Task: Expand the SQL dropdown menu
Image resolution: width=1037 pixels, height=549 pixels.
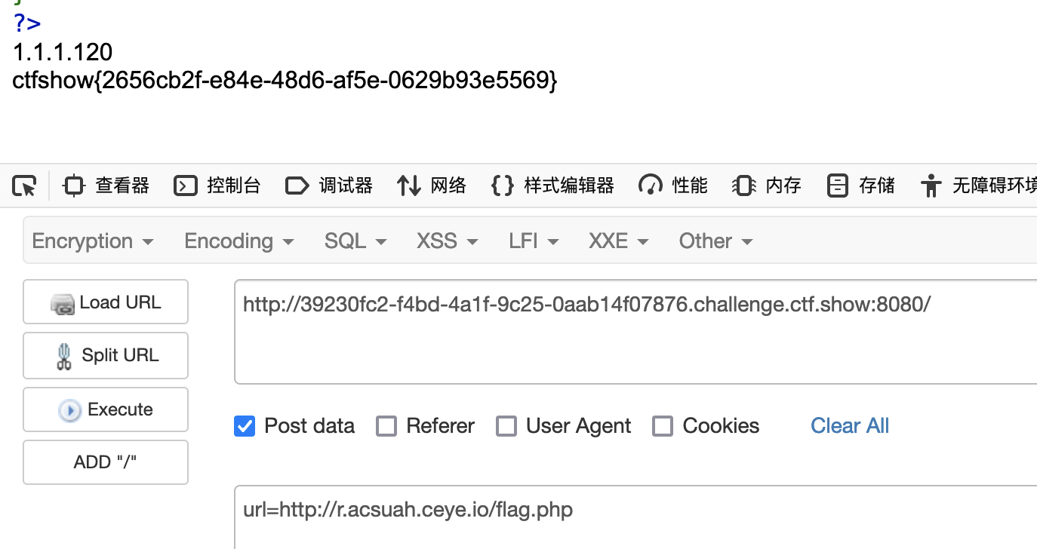Action: pos(355,241)
